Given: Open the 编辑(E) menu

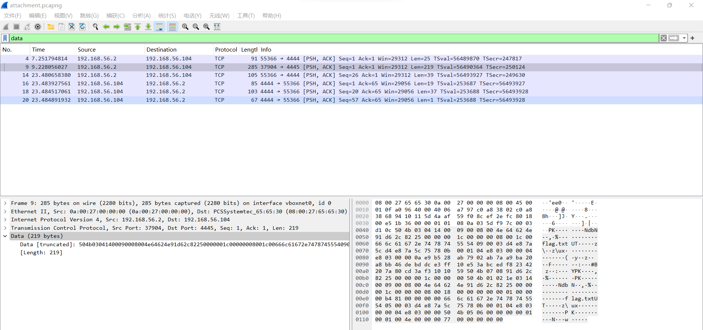Looking at the screenshot, I should (x=38, y=15).
